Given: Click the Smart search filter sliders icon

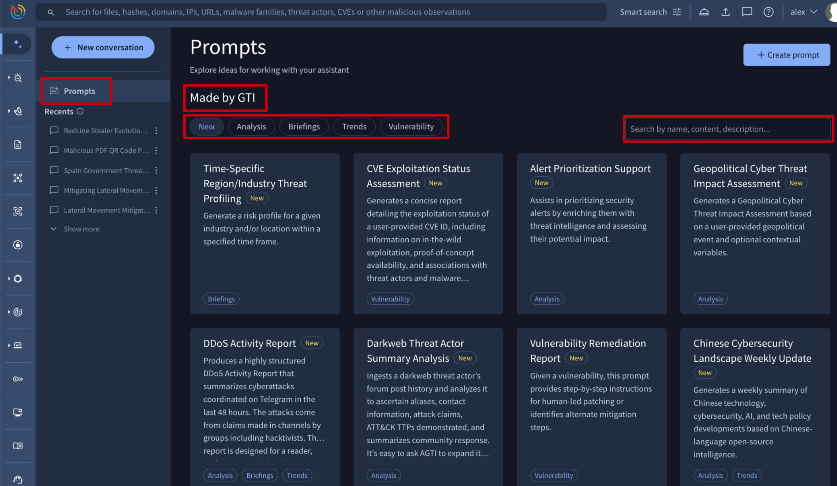Looking at the screenshot, I should click(677, 12).
